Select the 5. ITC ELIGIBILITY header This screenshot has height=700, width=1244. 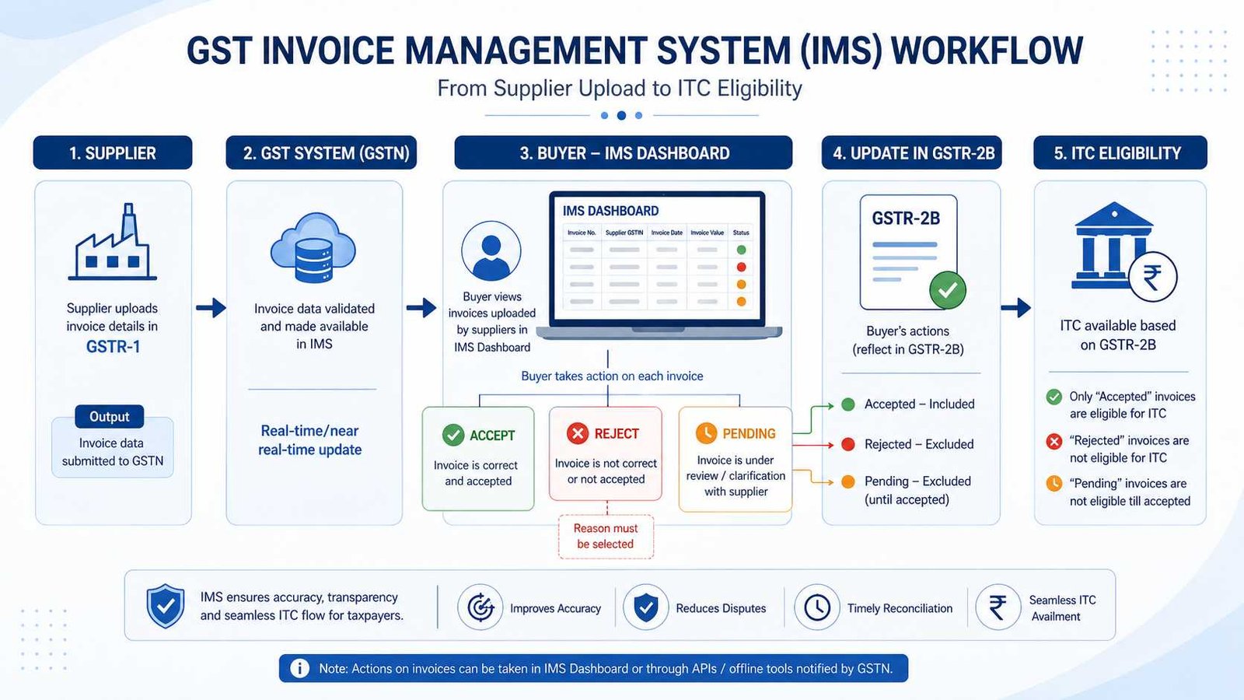coord(1120,152)
